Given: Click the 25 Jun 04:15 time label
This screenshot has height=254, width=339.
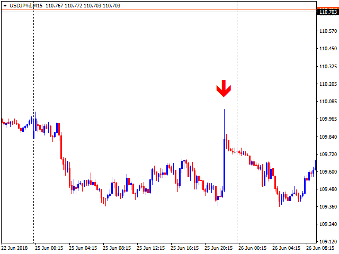Looking at the screenshot, I should pos(83,247).
